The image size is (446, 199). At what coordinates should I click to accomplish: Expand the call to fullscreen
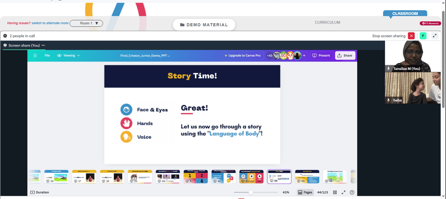434,36
